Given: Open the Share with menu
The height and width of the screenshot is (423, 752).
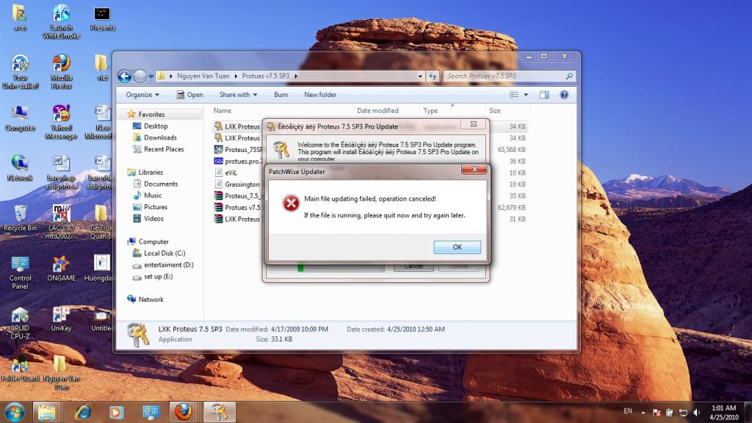Looking at the screenshot, I should [x=238, y=95].
